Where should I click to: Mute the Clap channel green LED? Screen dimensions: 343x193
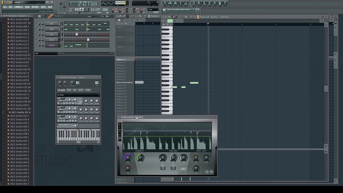[36, 29]
